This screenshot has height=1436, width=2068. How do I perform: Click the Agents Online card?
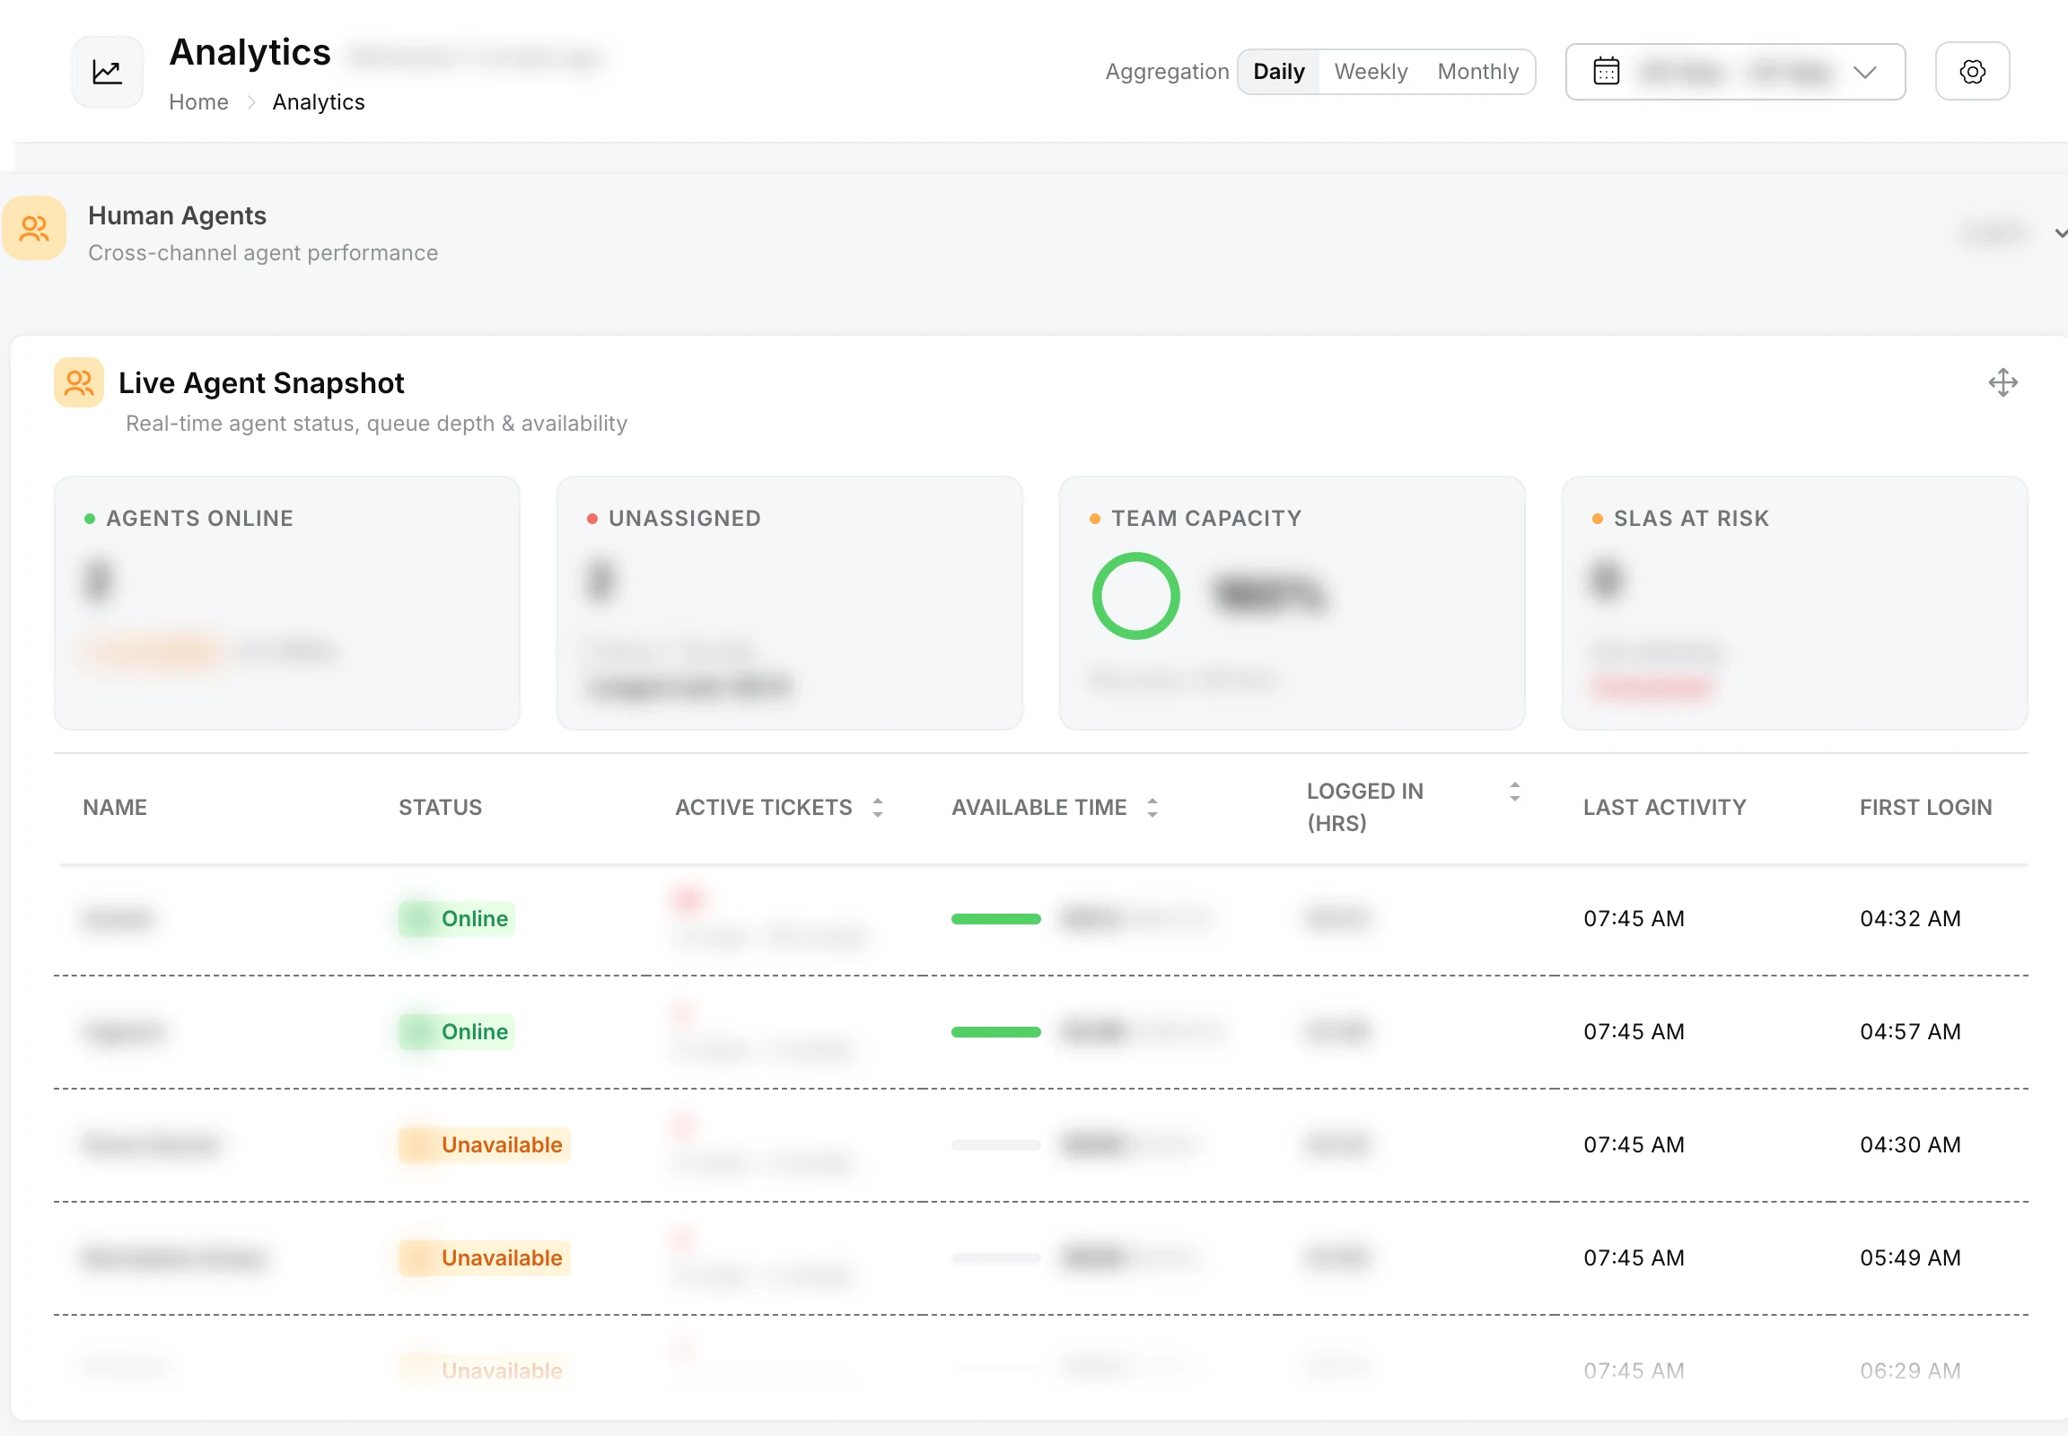[287, 603]
